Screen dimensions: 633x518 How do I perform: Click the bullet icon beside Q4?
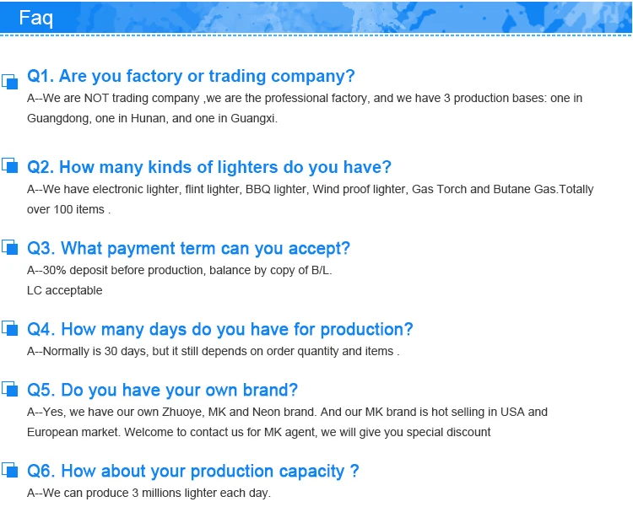10,327
